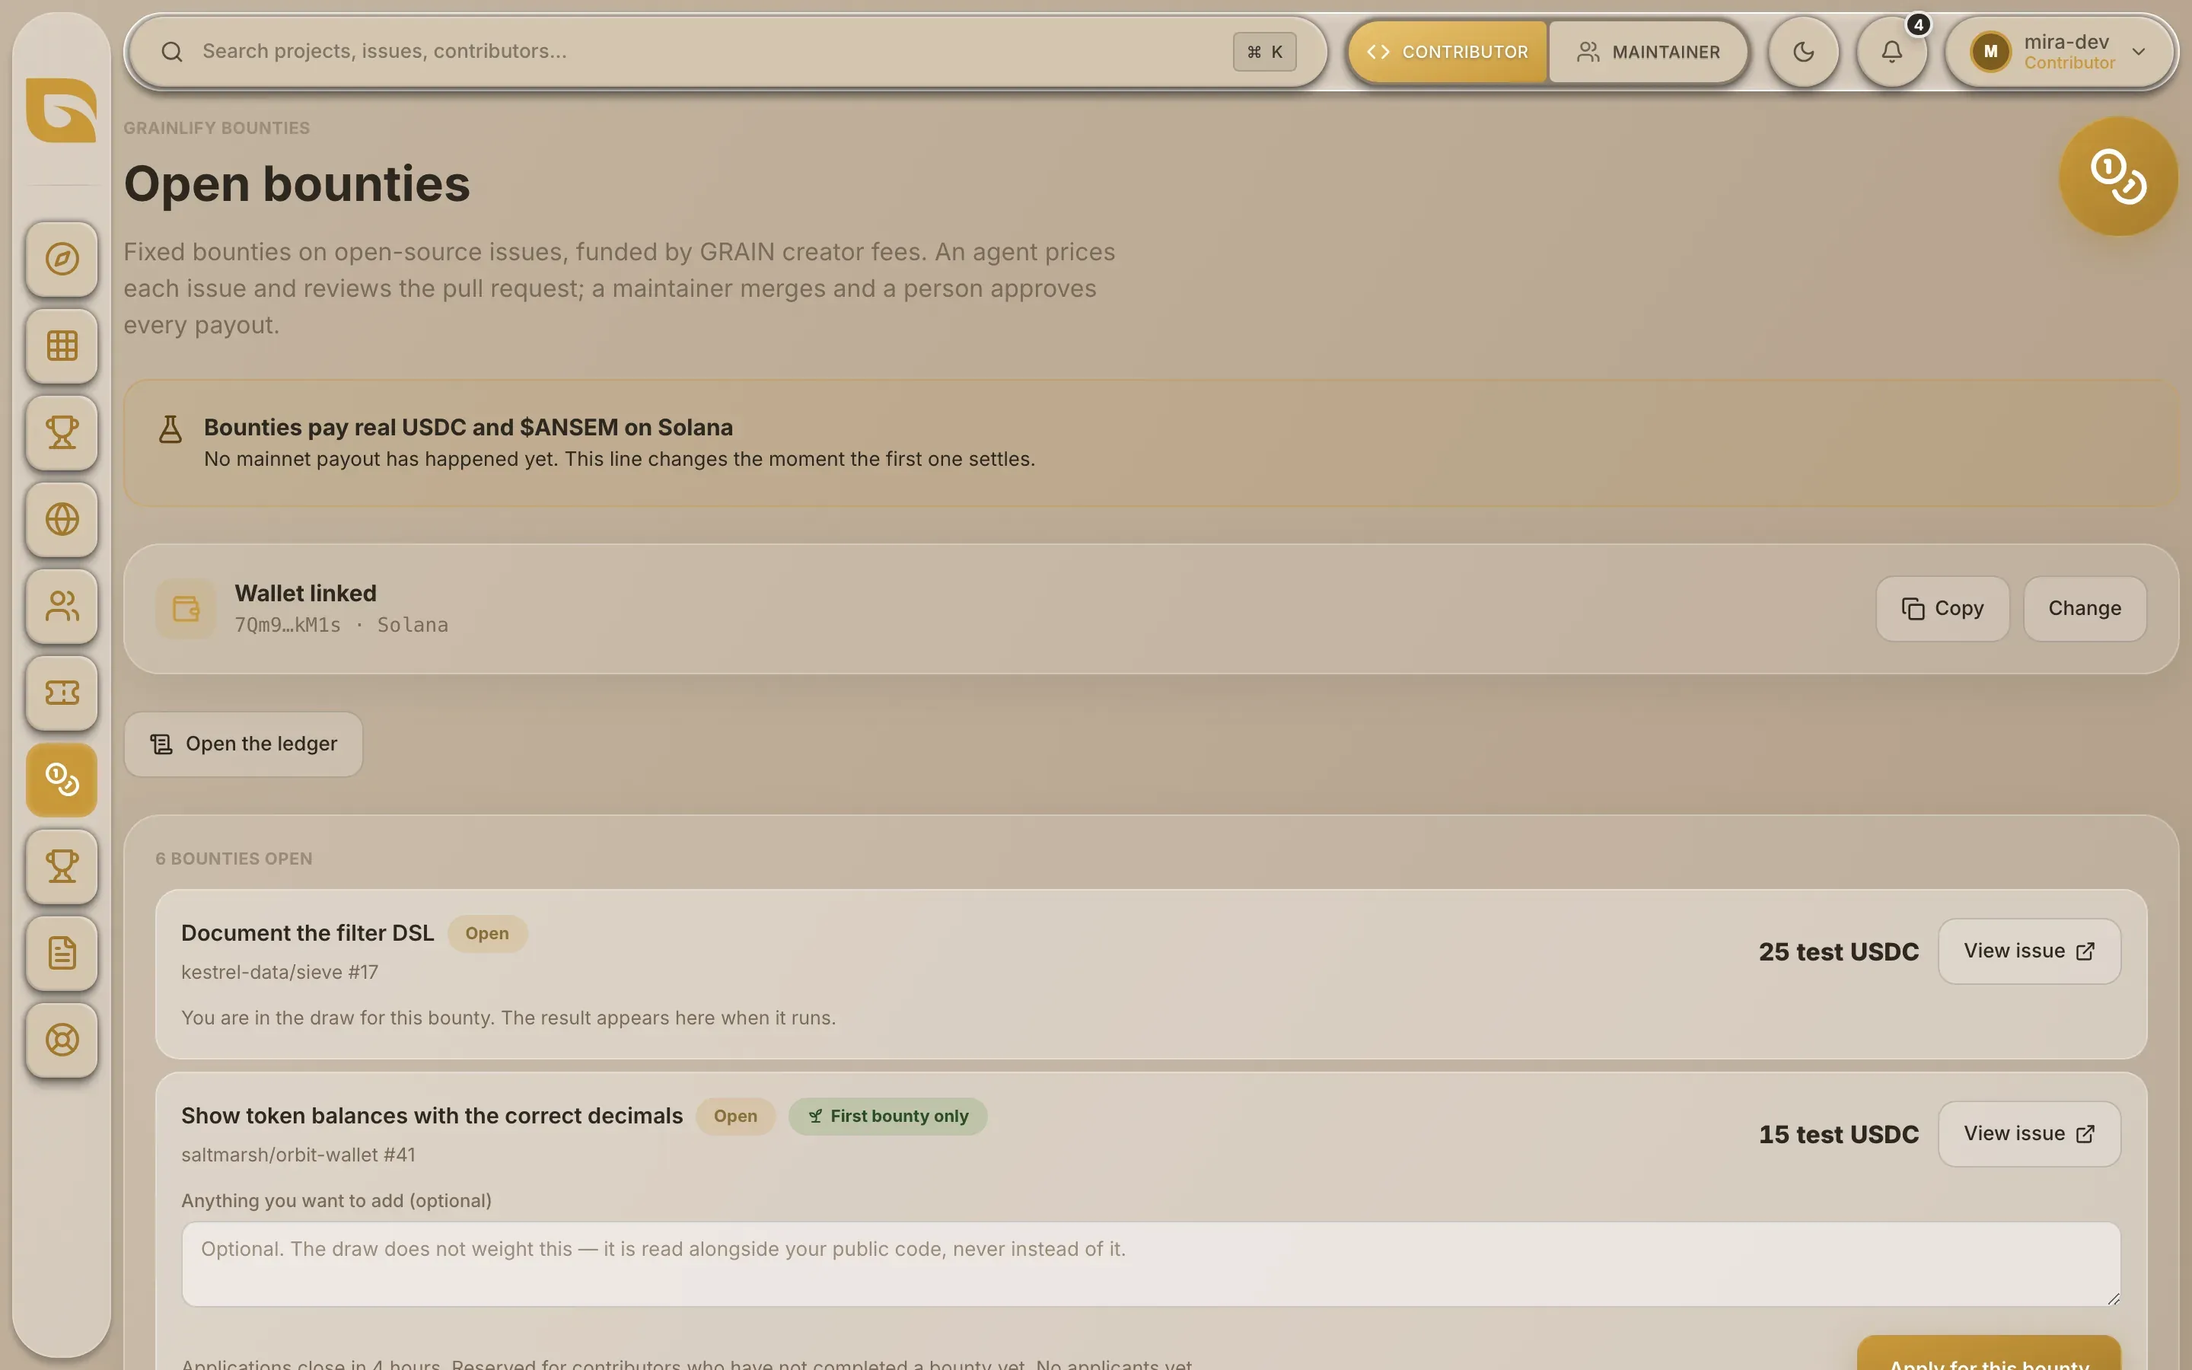The image size is (2192, 1370).
Task: Open the lower trophy sidebar icon
Action: tap(62, 866)
